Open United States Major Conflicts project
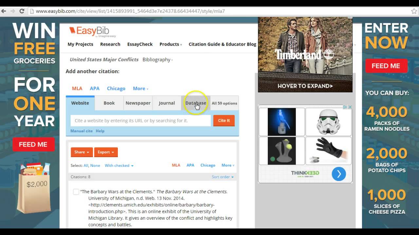This screenshot has width=419, height=235. tap(104, 59)
